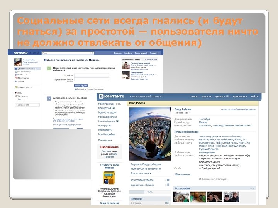Open Мои Настройки in VK sidebar
This screenshot has height=208, width=278.
107,134
